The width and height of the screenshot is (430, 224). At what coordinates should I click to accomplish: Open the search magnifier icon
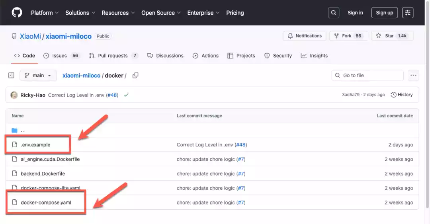click(x=334, y=13)
